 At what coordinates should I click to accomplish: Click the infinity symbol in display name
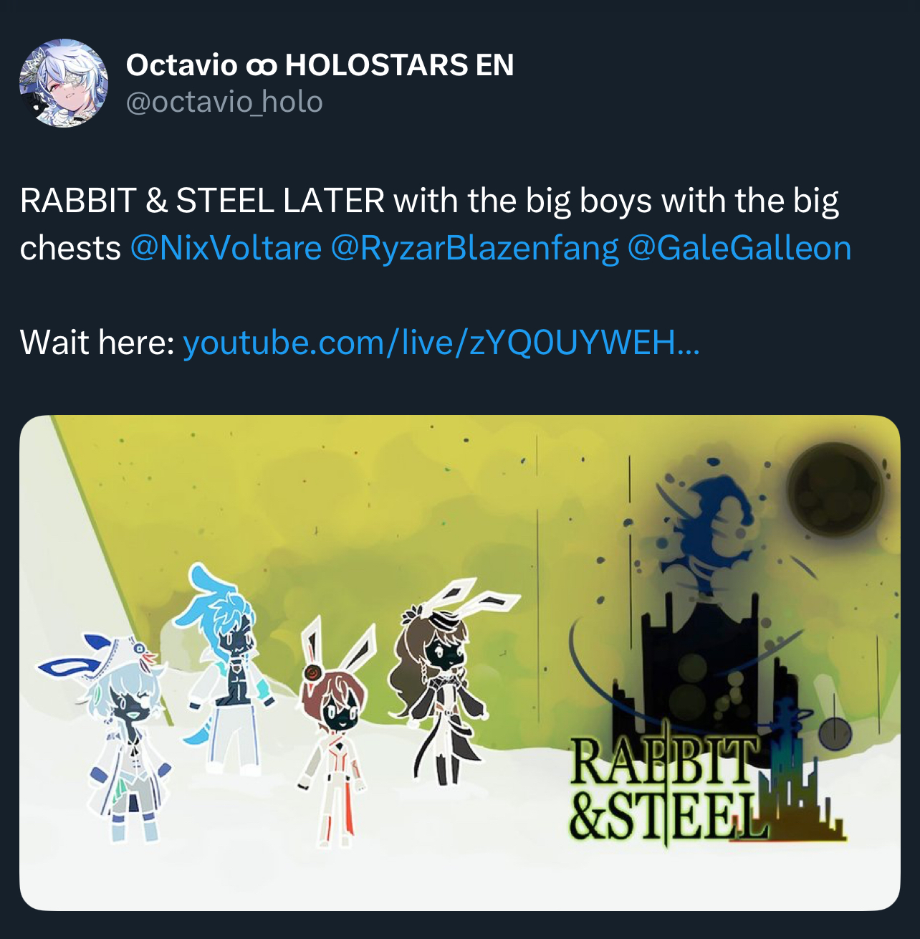(261, 66)
